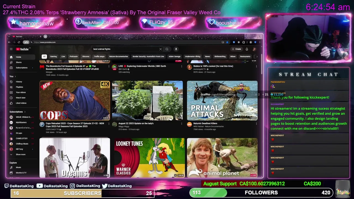
Task: Open the browser extensions puzzle icon
Action: (243, 42)
